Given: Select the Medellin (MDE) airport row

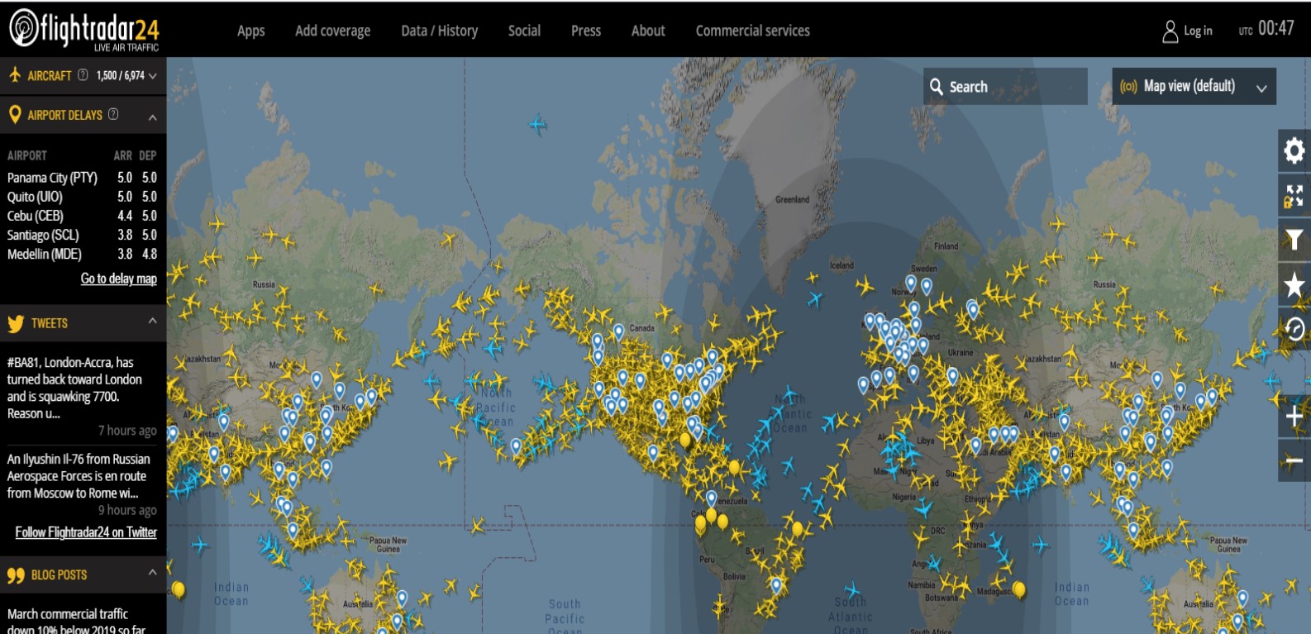Looking at the screenshot, I should (82, 254).
